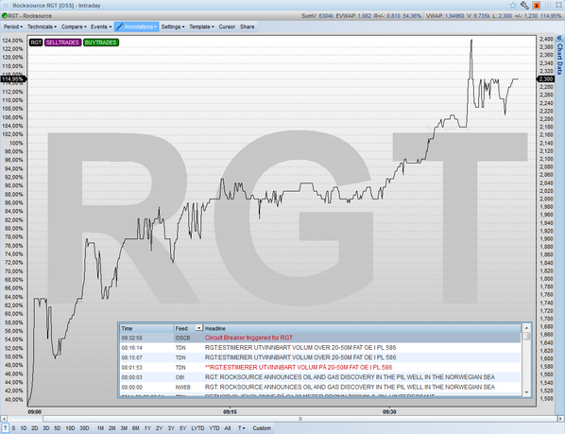Select the OBI oil and gas discovery headline
565x434 pixels.
pyautogui.click(x=350, y=377)
